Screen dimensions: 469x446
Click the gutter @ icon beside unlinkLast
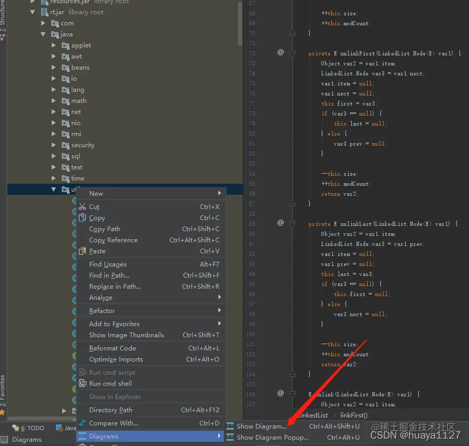point(281,223)
